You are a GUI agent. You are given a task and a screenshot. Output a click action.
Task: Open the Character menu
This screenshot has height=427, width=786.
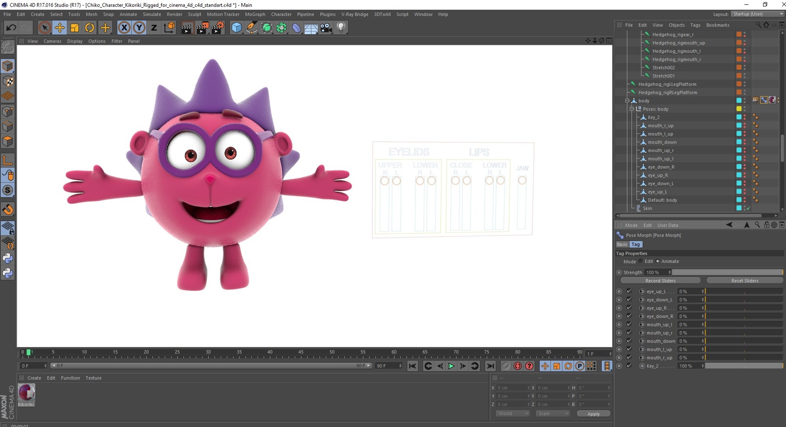click(x=281, y=14)
